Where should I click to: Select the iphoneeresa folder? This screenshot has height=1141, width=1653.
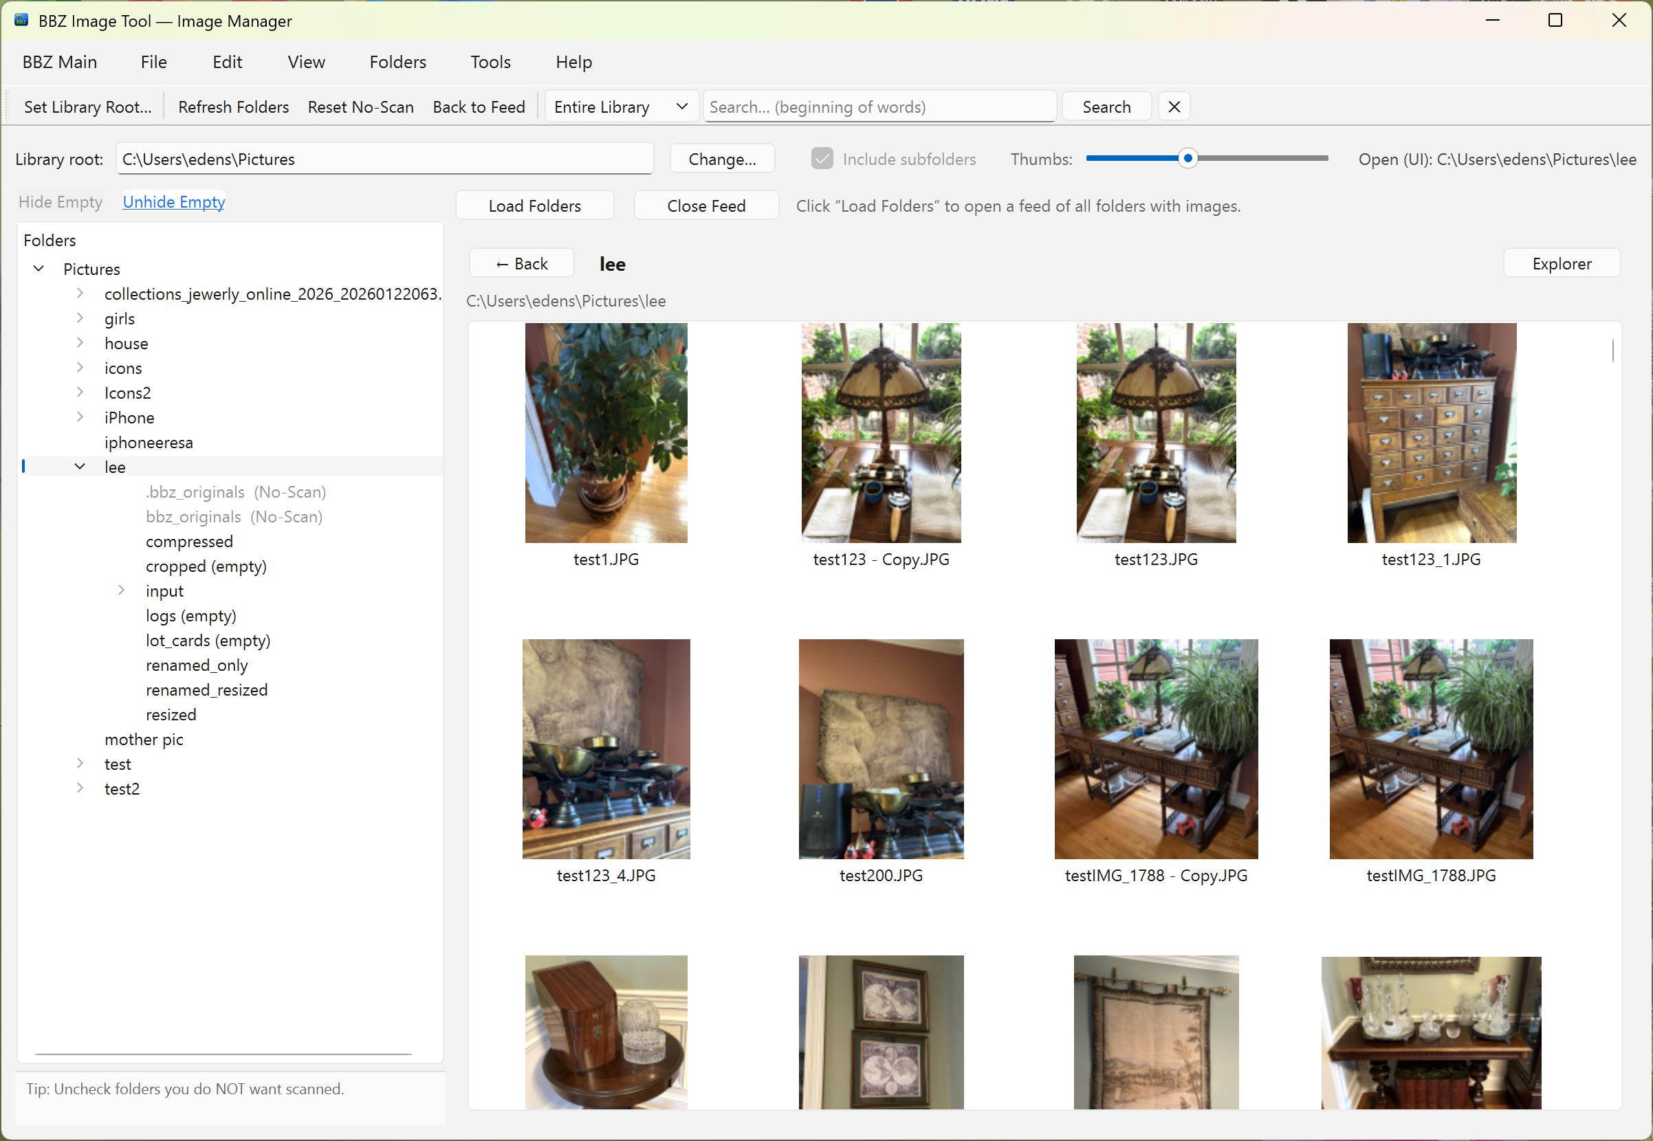[x=149, y=442]
